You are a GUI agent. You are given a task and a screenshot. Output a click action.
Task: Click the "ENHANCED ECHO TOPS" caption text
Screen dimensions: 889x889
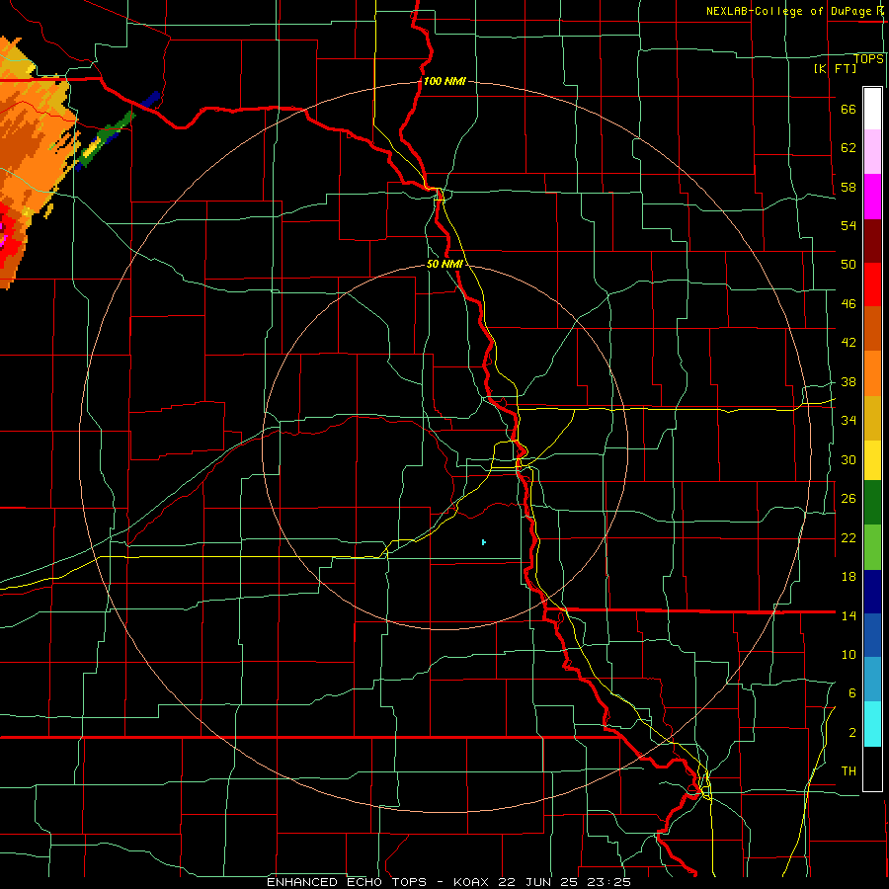pos(347,882)
